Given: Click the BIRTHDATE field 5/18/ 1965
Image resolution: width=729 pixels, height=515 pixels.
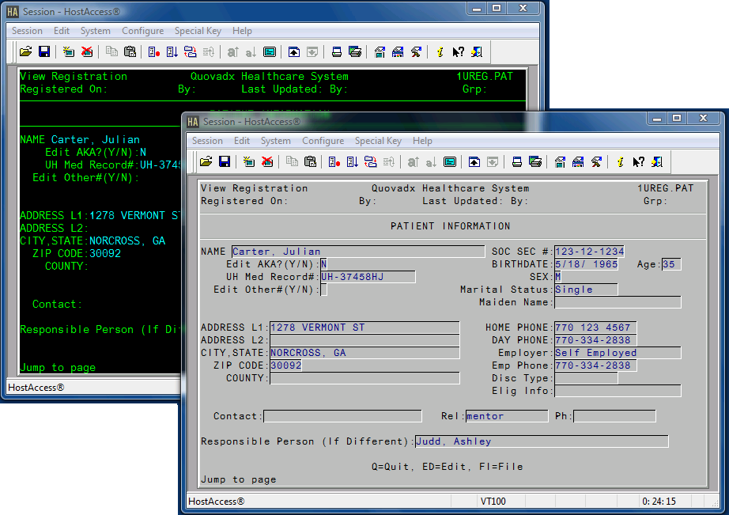Looking at the screenshot, I should [x=586, y=264].
